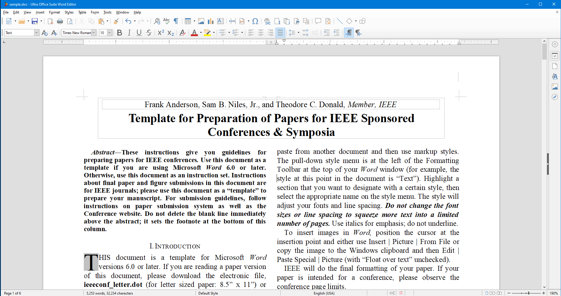561x296 pixels.
Task: Select the Insert Line drawing tool
Action: coord(340,21)
